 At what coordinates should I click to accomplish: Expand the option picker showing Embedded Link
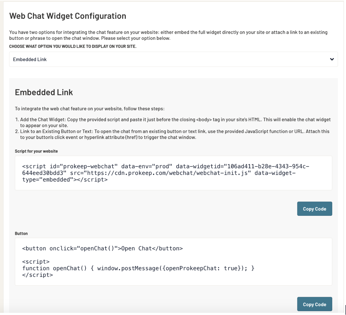[x=173, y=59]
